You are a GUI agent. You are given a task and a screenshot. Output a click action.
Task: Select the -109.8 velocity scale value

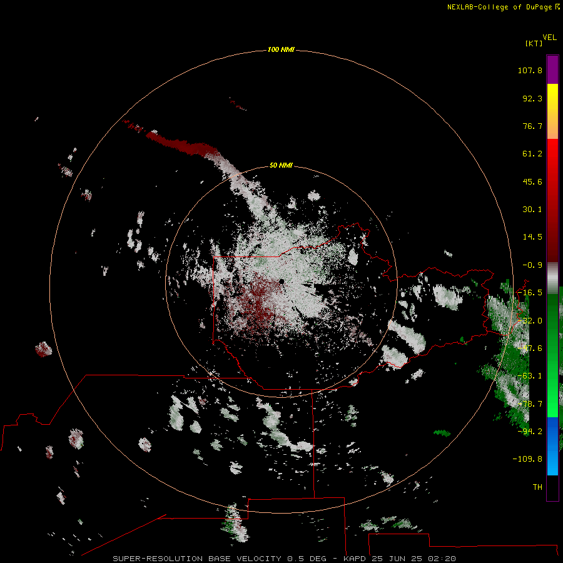tap(527, 459)
